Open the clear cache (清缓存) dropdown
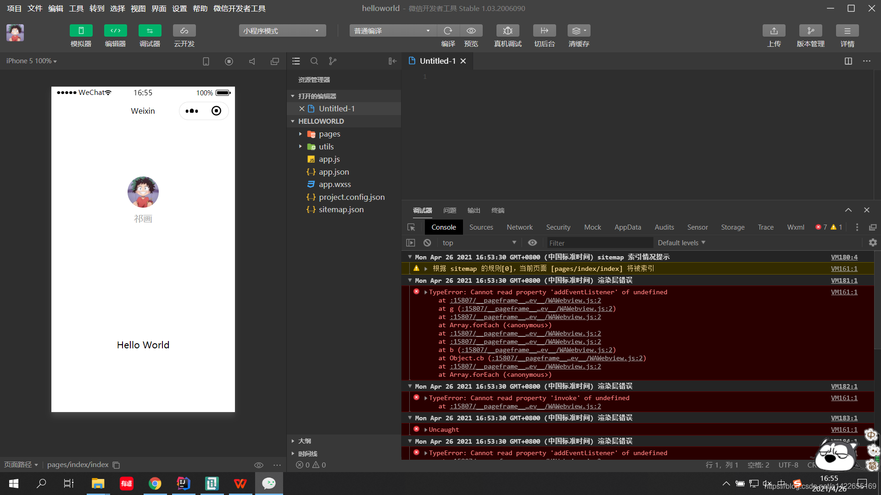881x495 pixels. (x=579, y=31)
